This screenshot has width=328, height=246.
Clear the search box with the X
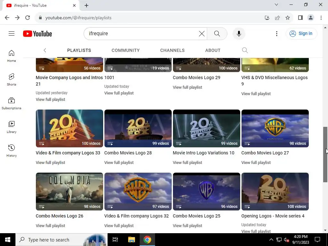(x=202, y=33)
